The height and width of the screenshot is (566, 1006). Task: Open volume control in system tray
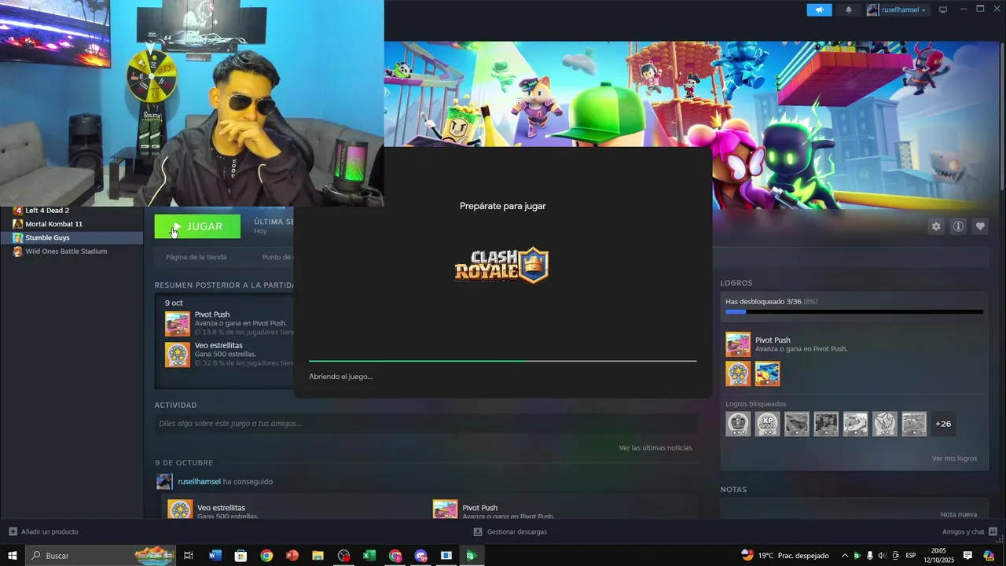coord(882,556)
